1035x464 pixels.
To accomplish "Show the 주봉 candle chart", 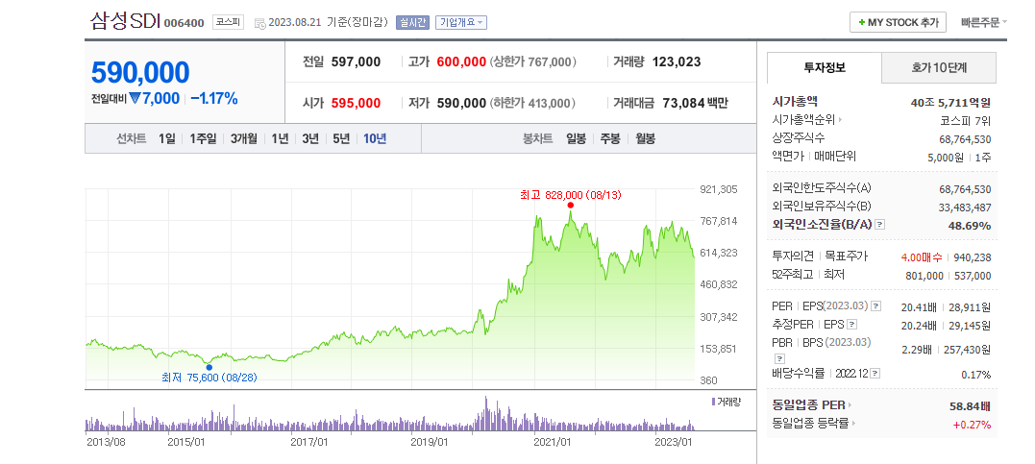I will [x=610, y=138].
